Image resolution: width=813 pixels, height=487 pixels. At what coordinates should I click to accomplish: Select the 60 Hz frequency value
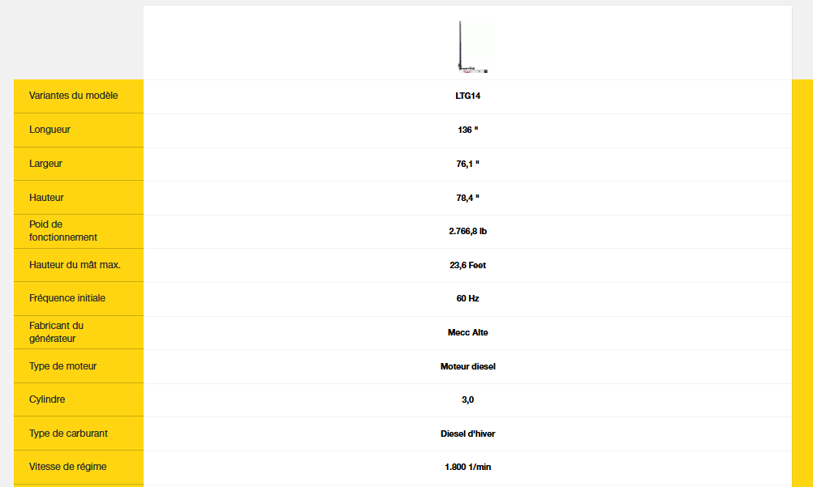coord(467,298)
